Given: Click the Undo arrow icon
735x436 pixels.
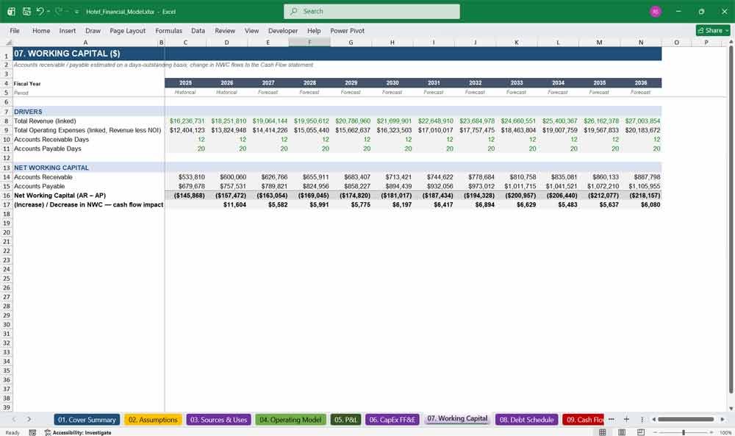Looking at the screenshot, I should (x=40, y=11).
